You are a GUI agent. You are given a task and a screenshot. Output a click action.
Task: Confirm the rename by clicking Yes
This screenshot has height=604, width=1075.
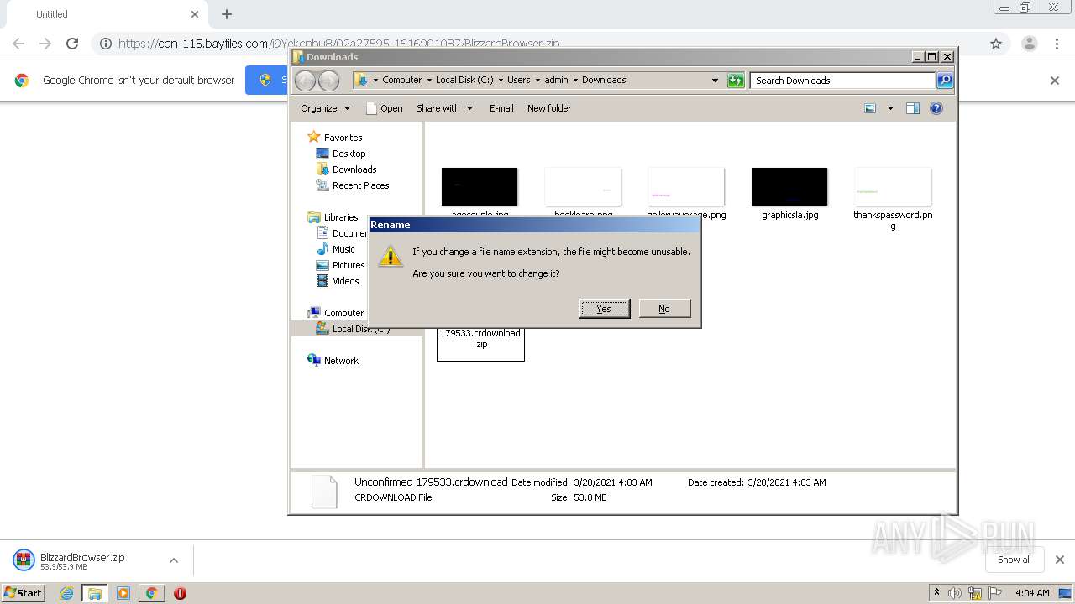point(604,309)
